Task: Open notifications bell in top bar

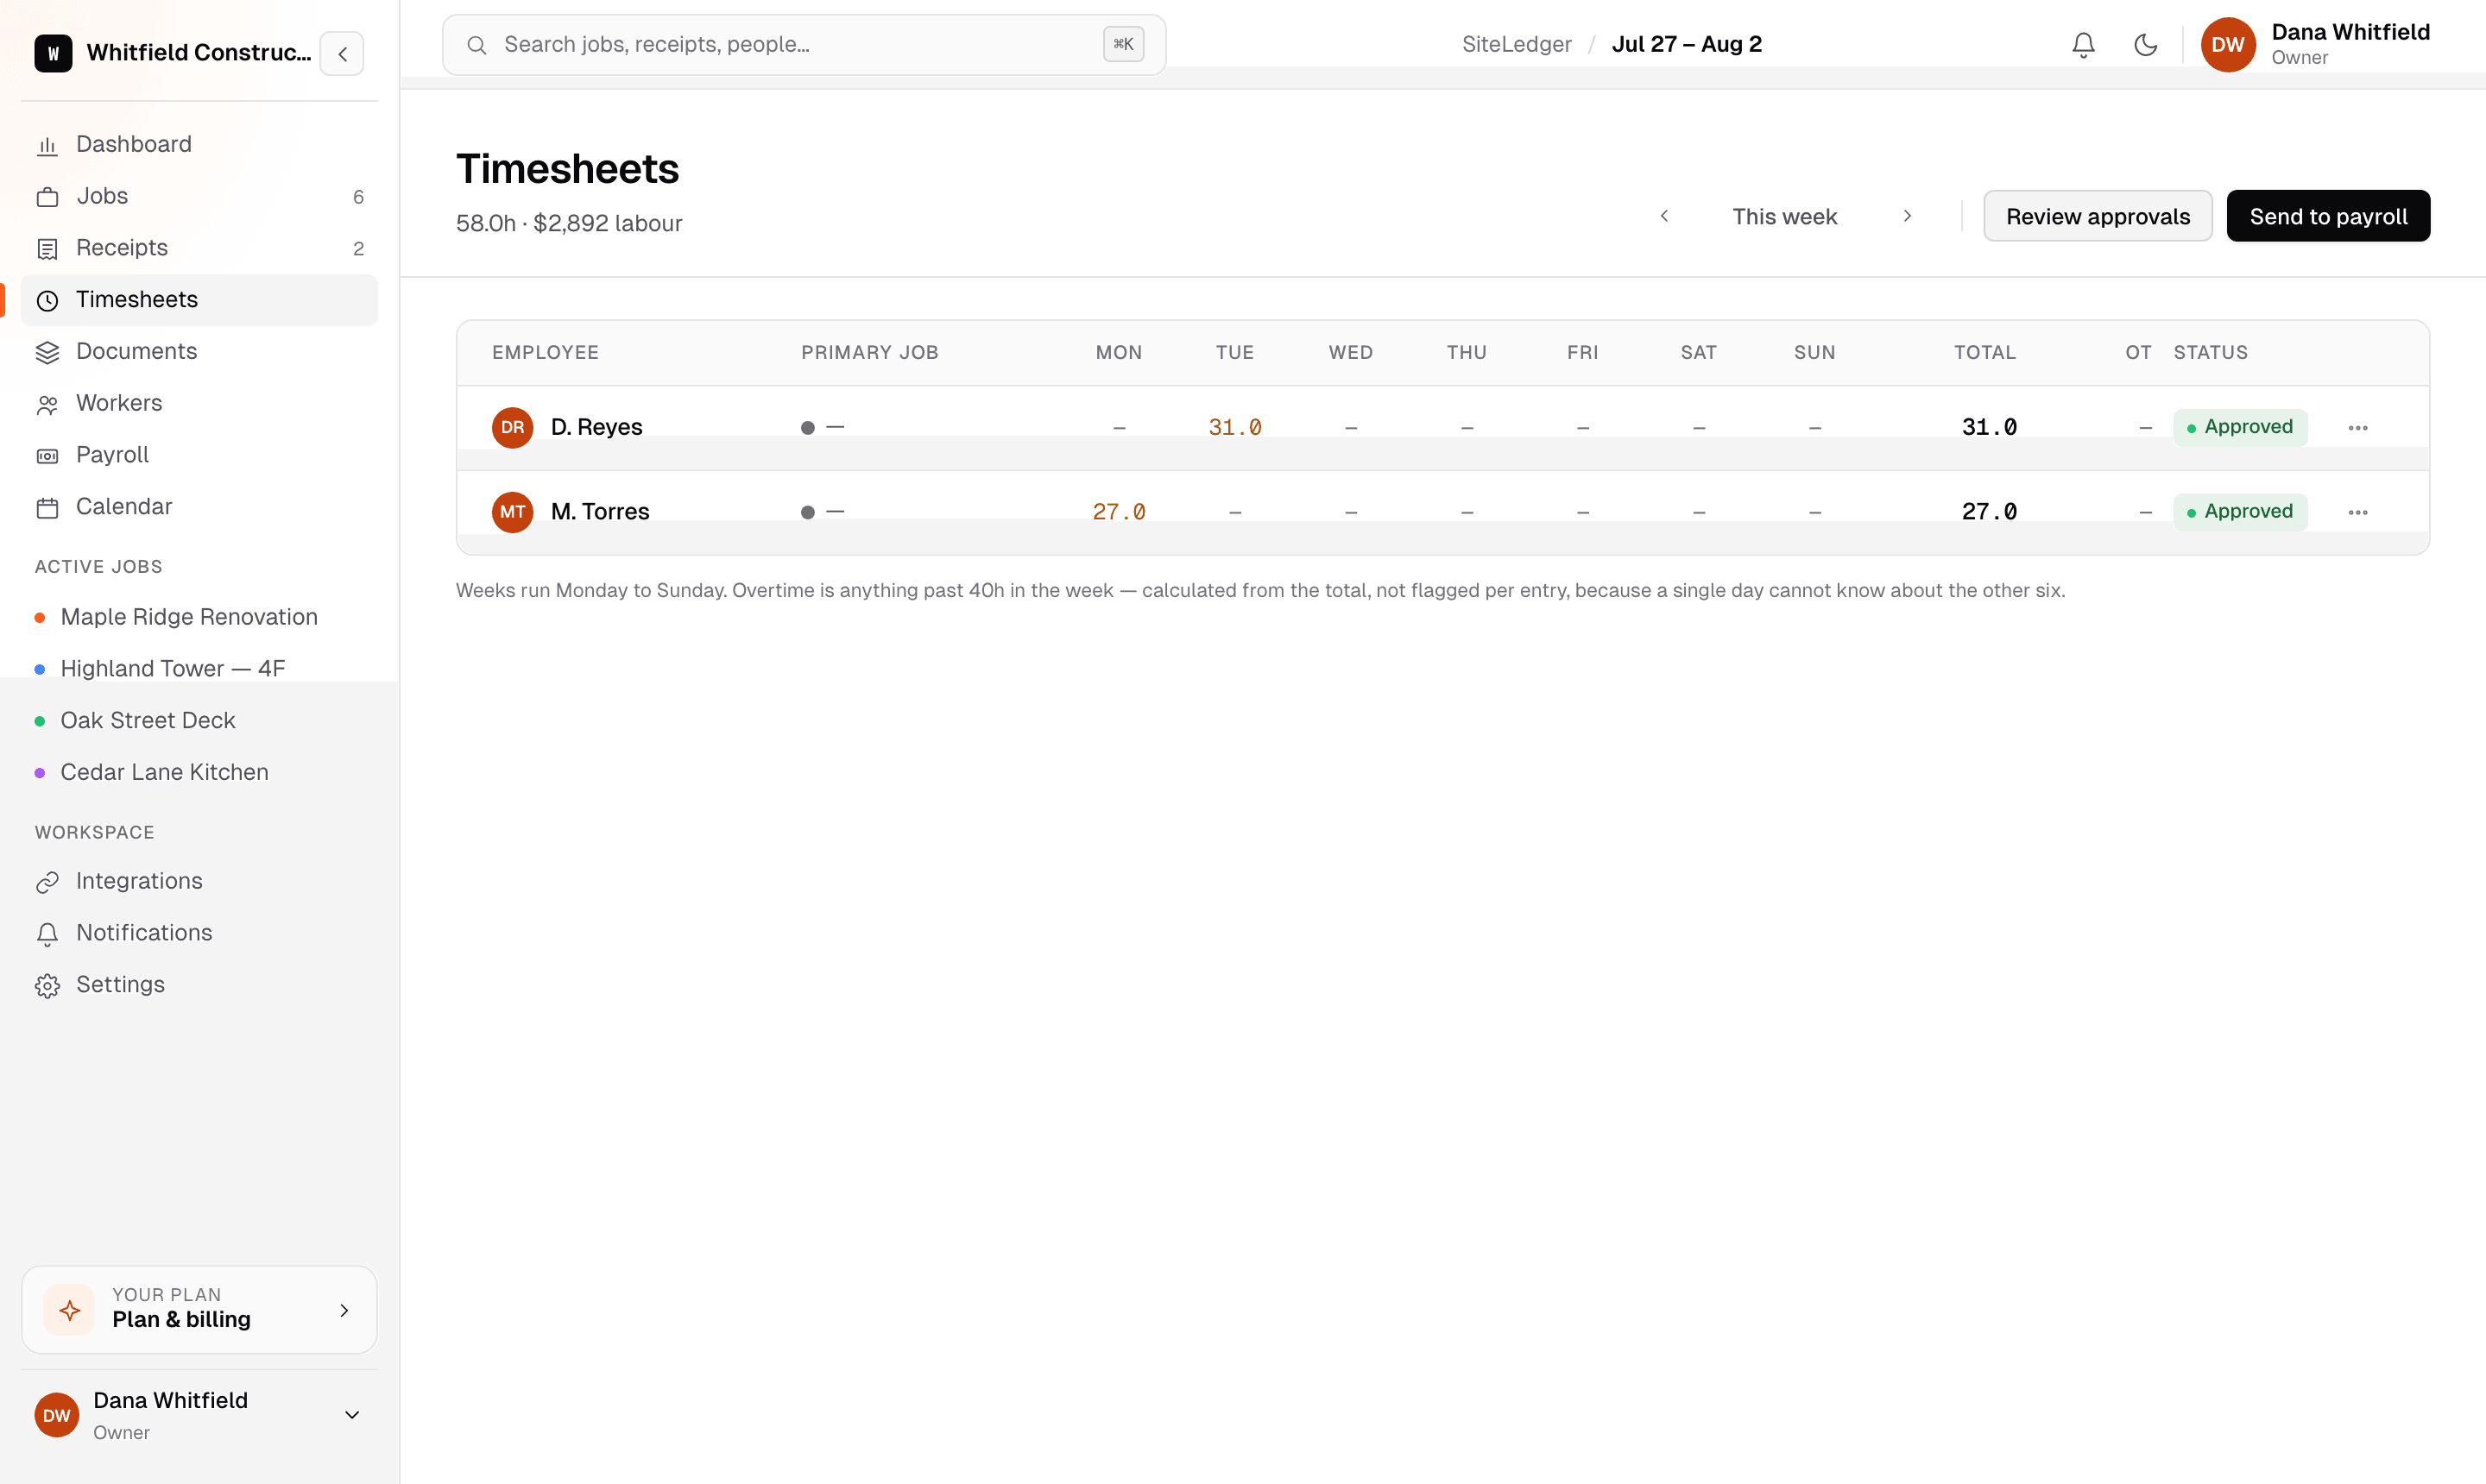Action: [2083, 45]
